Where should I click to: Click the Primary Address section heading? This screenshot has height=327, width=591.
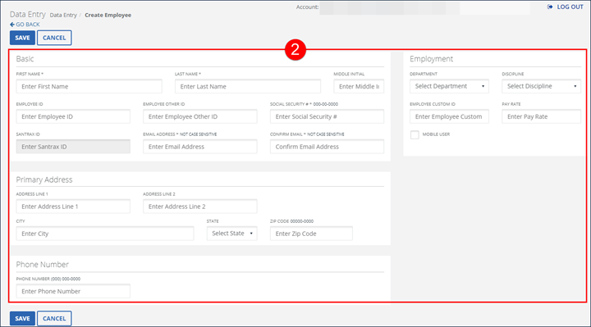[44, 179]
